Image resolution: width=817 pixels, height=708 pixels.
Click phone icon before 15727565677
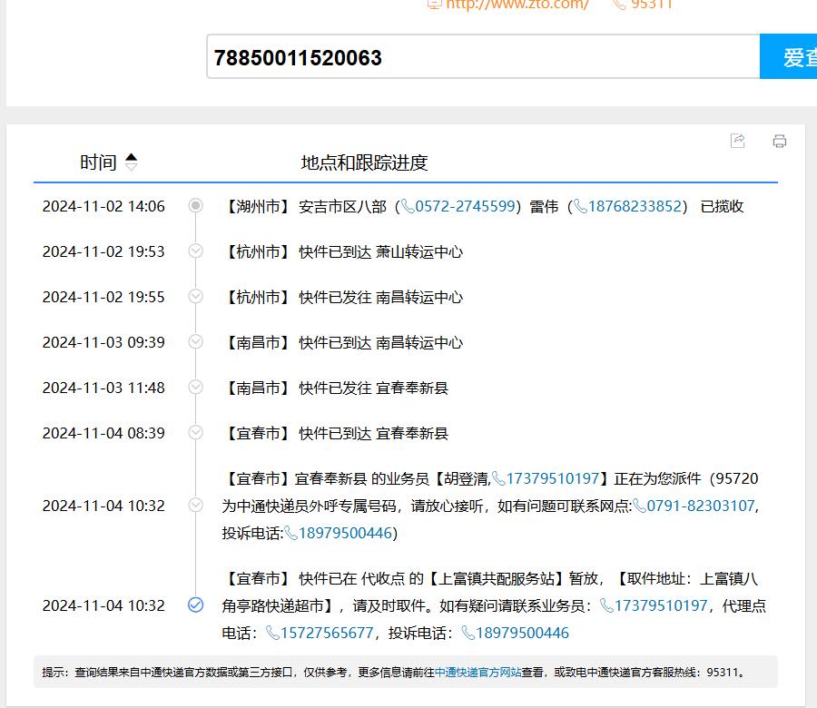tap(272, 633)
